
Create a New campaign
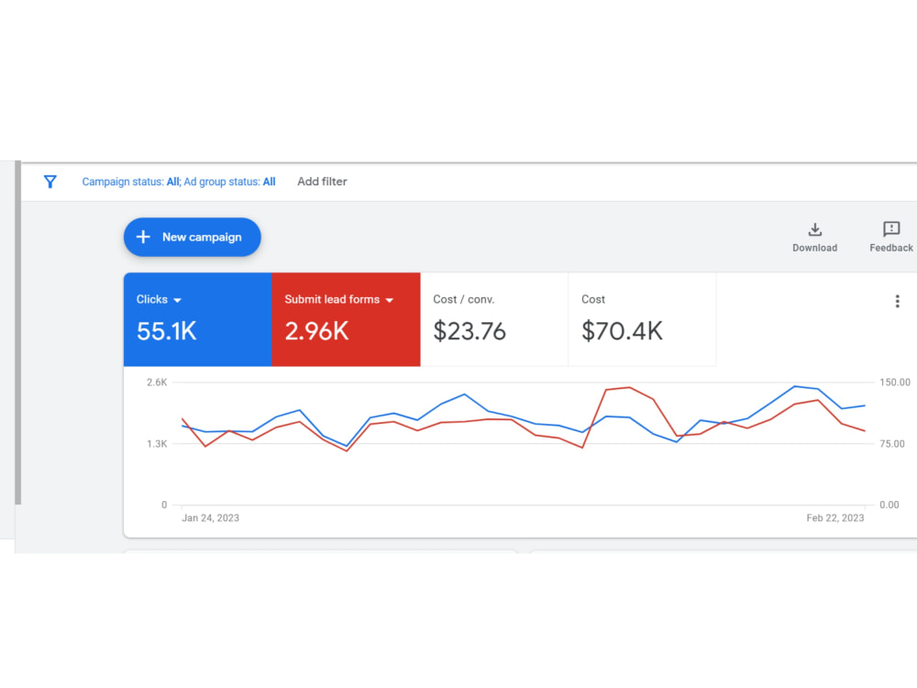point(193,237)
